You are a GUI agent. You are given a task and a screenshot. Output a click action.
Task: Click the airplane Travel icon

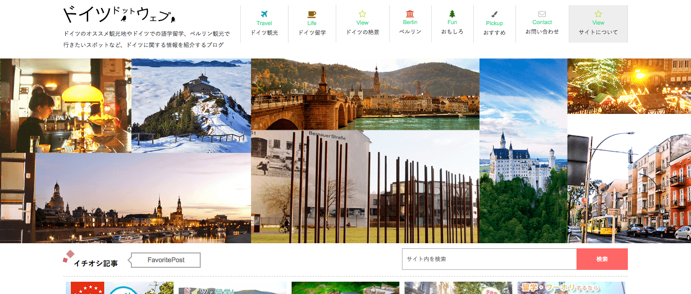(264, 14)
